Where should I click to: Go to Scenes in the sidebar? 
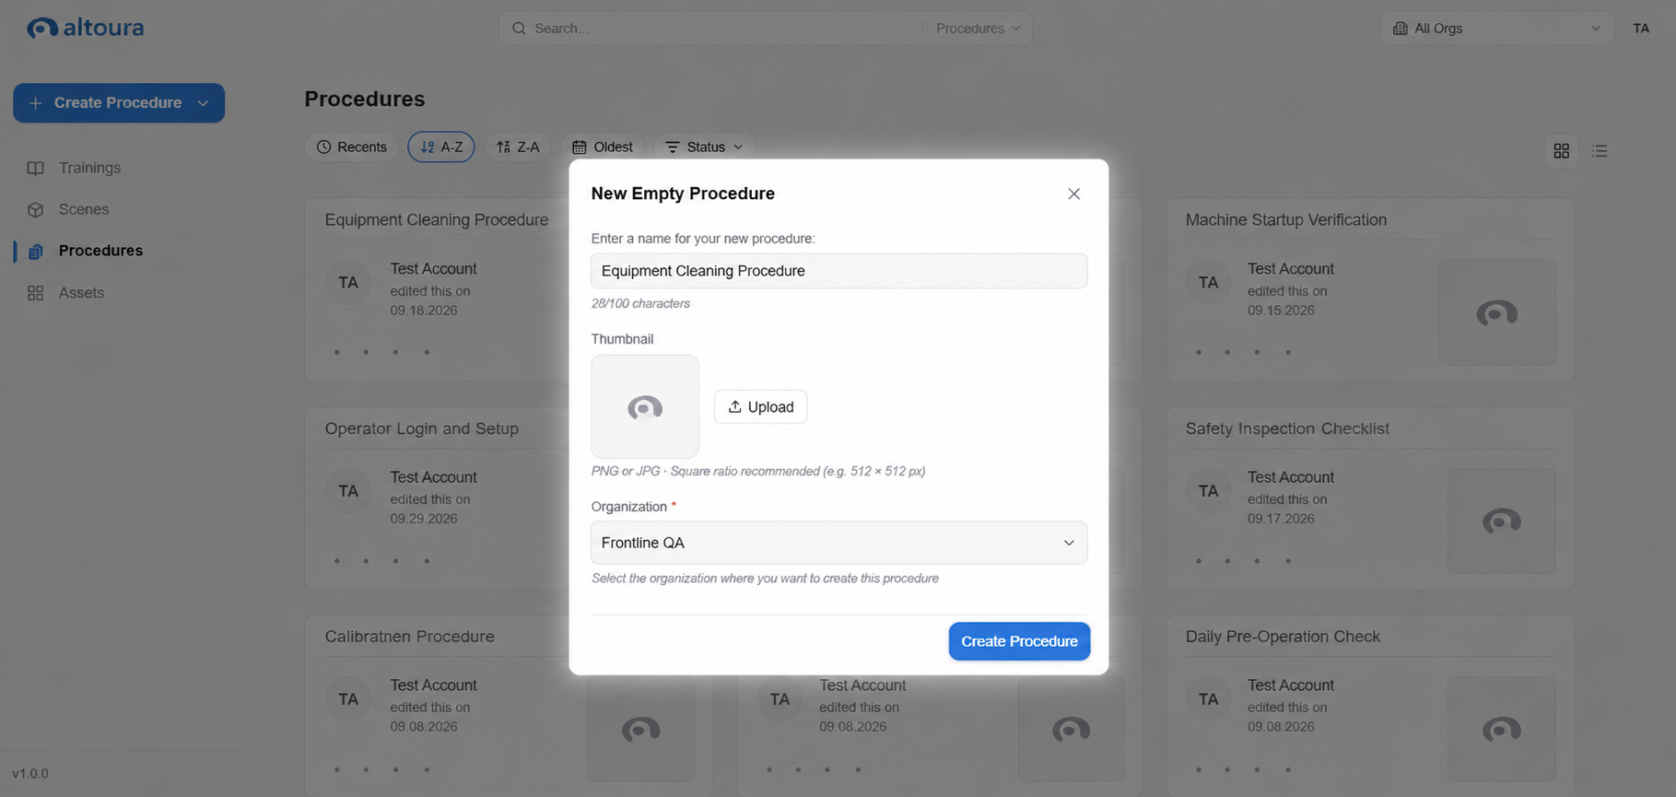pos(84,209)
